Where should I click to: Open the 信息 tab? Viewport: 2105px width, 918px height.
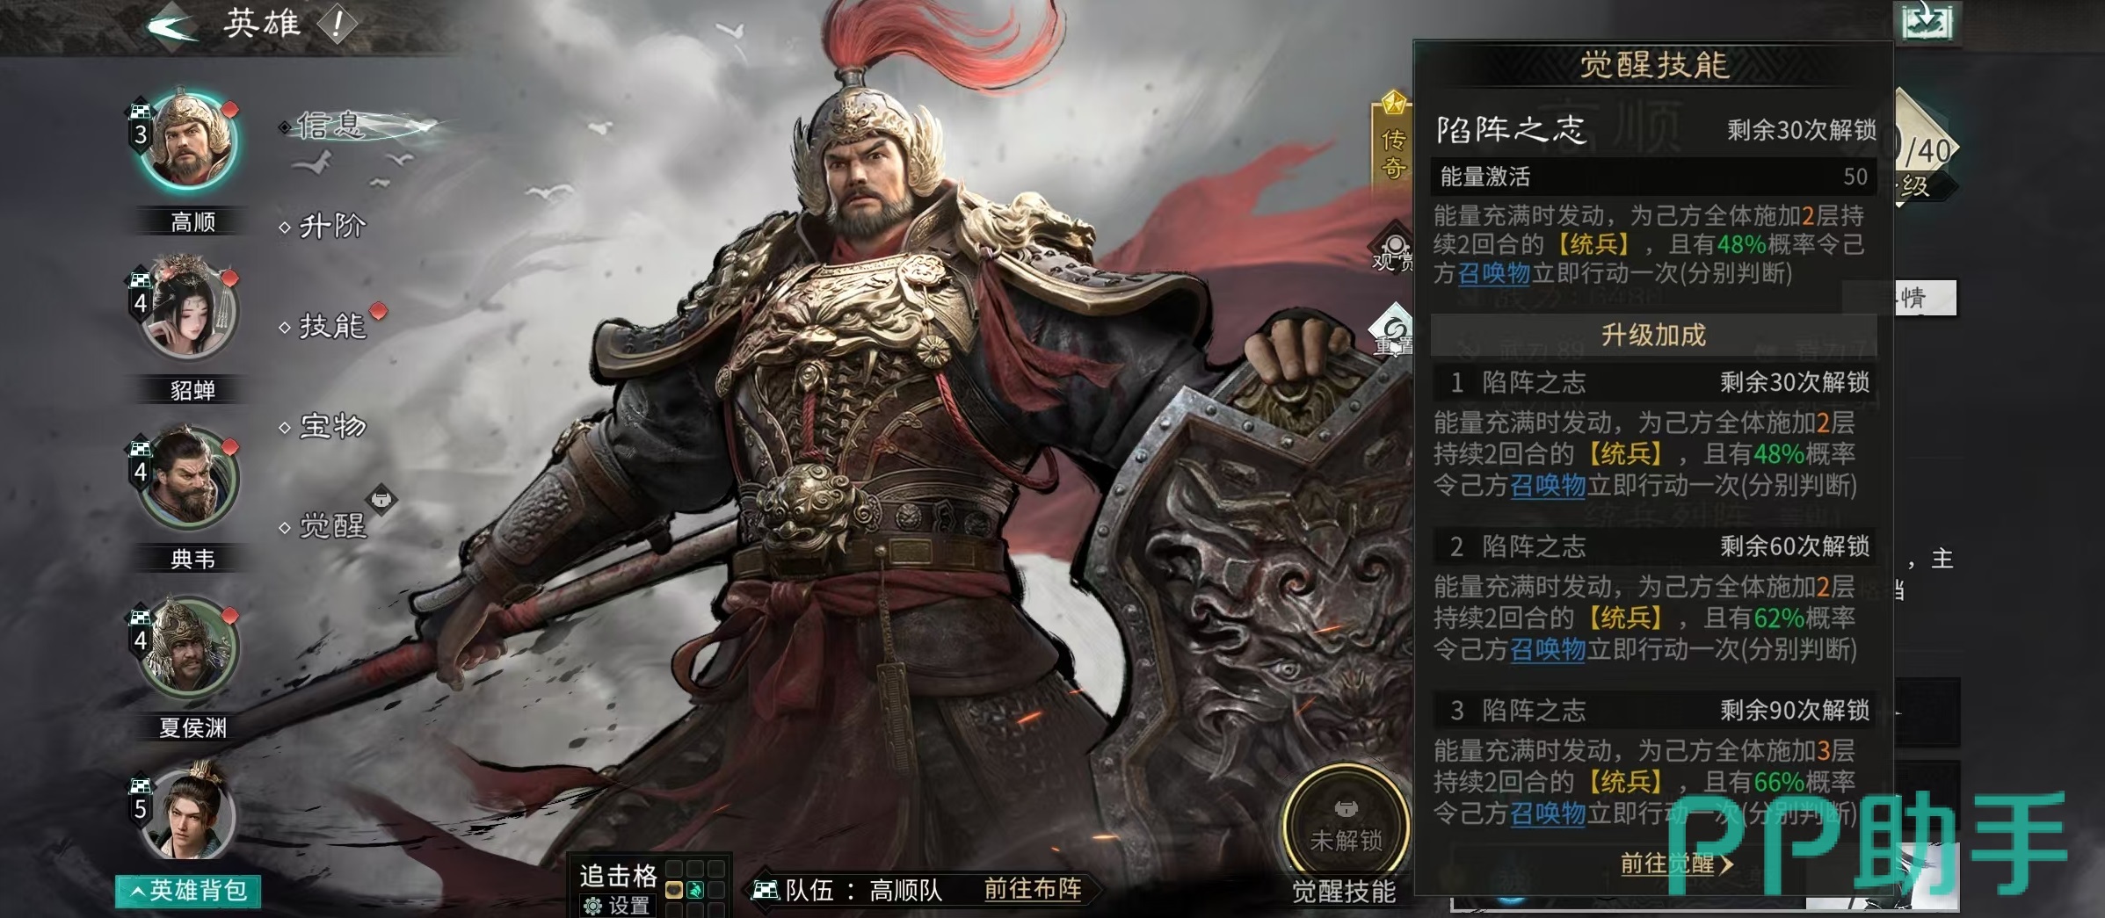tap(330, 126)
